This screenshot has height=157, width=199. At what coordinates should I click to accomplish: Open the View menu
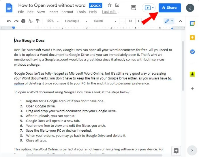click(x=41, y=12)
